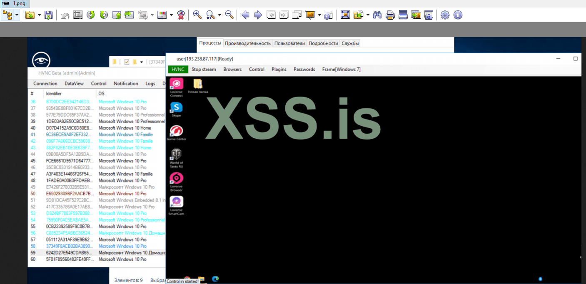Open DataView menu in HVNC Beta window
Screen dimensions: 586x284
pos(74,83)
